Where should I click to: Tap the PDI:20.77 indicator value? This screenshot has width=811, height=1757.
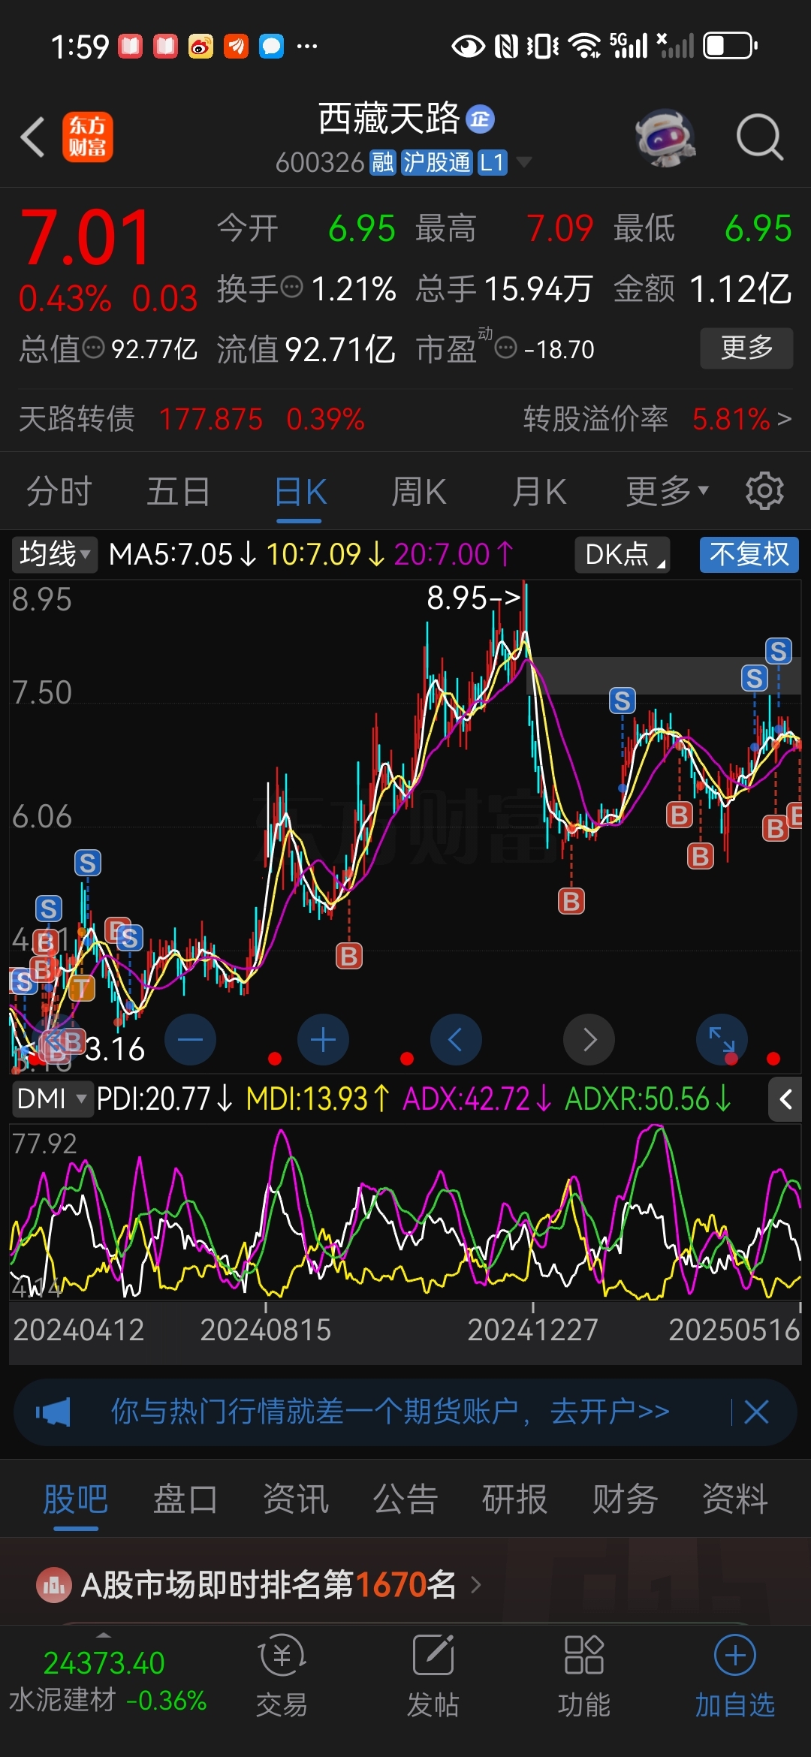point(164,1099)
